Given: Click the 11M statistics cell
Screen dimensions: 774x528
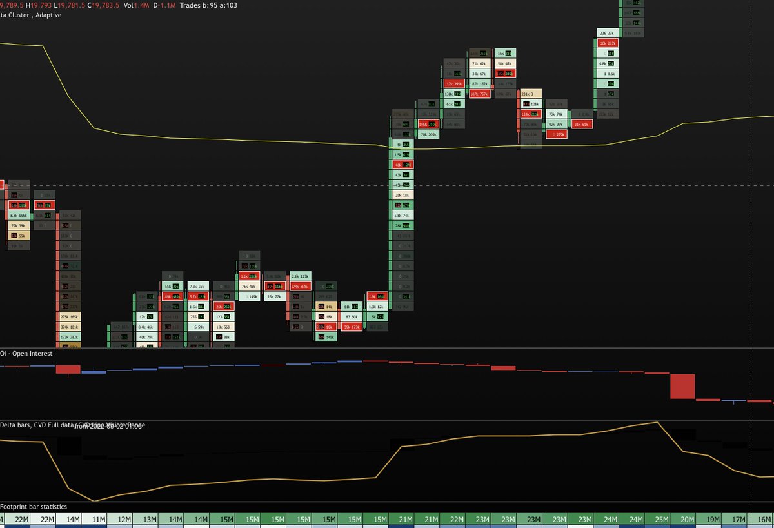Looking at the screenshot, I should coord(94,520).
